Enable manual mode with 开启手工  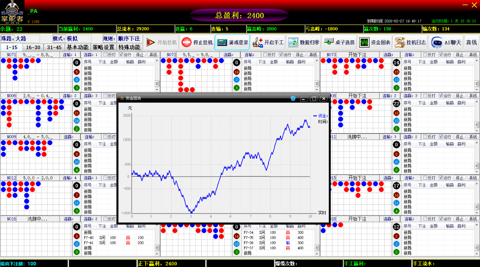click(268, 42)
